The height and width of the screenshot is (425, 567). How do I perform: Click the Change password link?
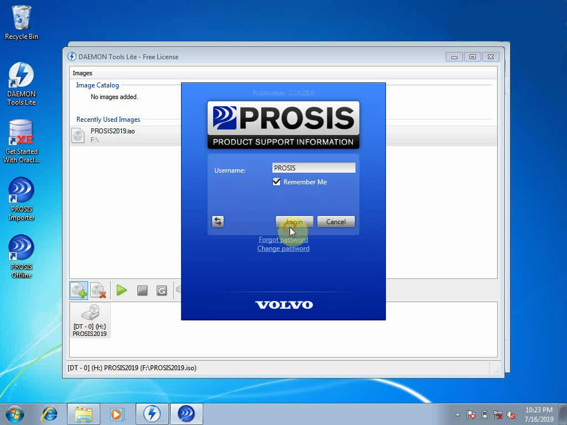[x=283, y=248]
